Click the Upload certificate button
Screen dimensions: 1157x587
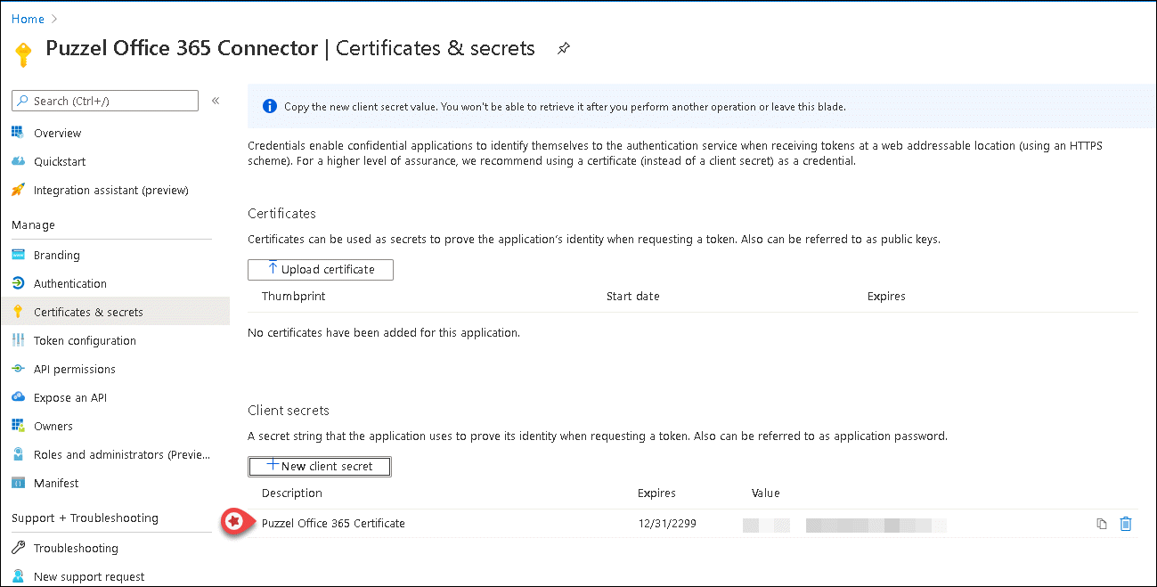pyautogui.click(x=321, y=270)
